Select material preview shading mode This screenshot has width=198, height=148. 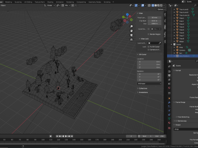[158, 5]
